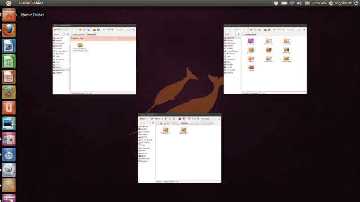Click Computer icon in Downloads window toolbar
The image size is (360, 202).
(98, 30)
